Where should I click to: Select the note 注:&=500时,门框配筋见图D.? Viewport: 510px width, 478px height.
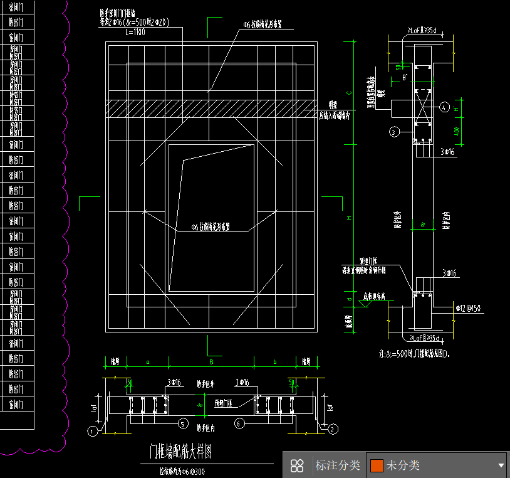tap(414, 354)
